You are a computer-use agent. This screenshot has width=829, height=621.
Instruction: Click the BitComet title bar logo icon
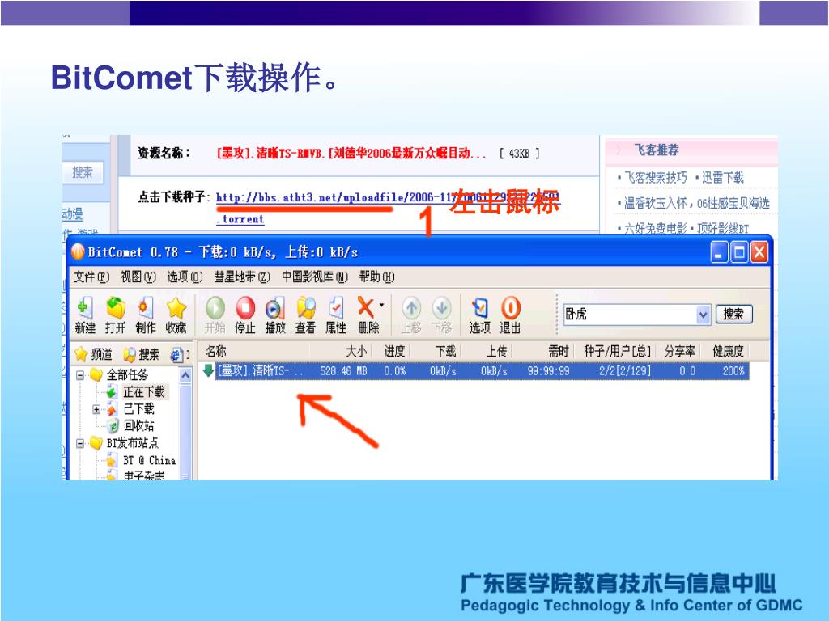(x=78, y=252)
